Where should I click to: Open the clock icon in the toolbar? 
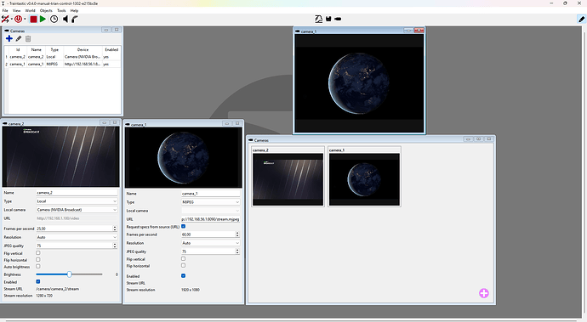[x=54, y=19]
